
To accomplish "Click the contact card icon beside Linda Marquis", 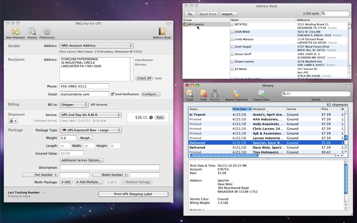I will pos(232,39).
